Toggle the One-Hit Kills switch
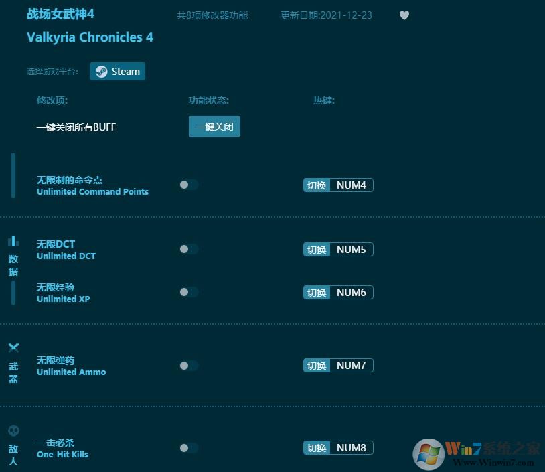Viewport: 545px width, 472px height. pos(189,448)
